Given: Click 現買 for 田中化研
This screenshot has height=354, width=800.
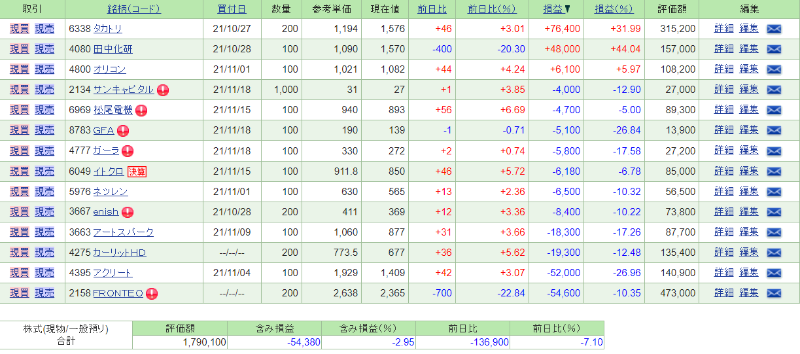Looking at the screenshot, I should [x=20, y=49].
